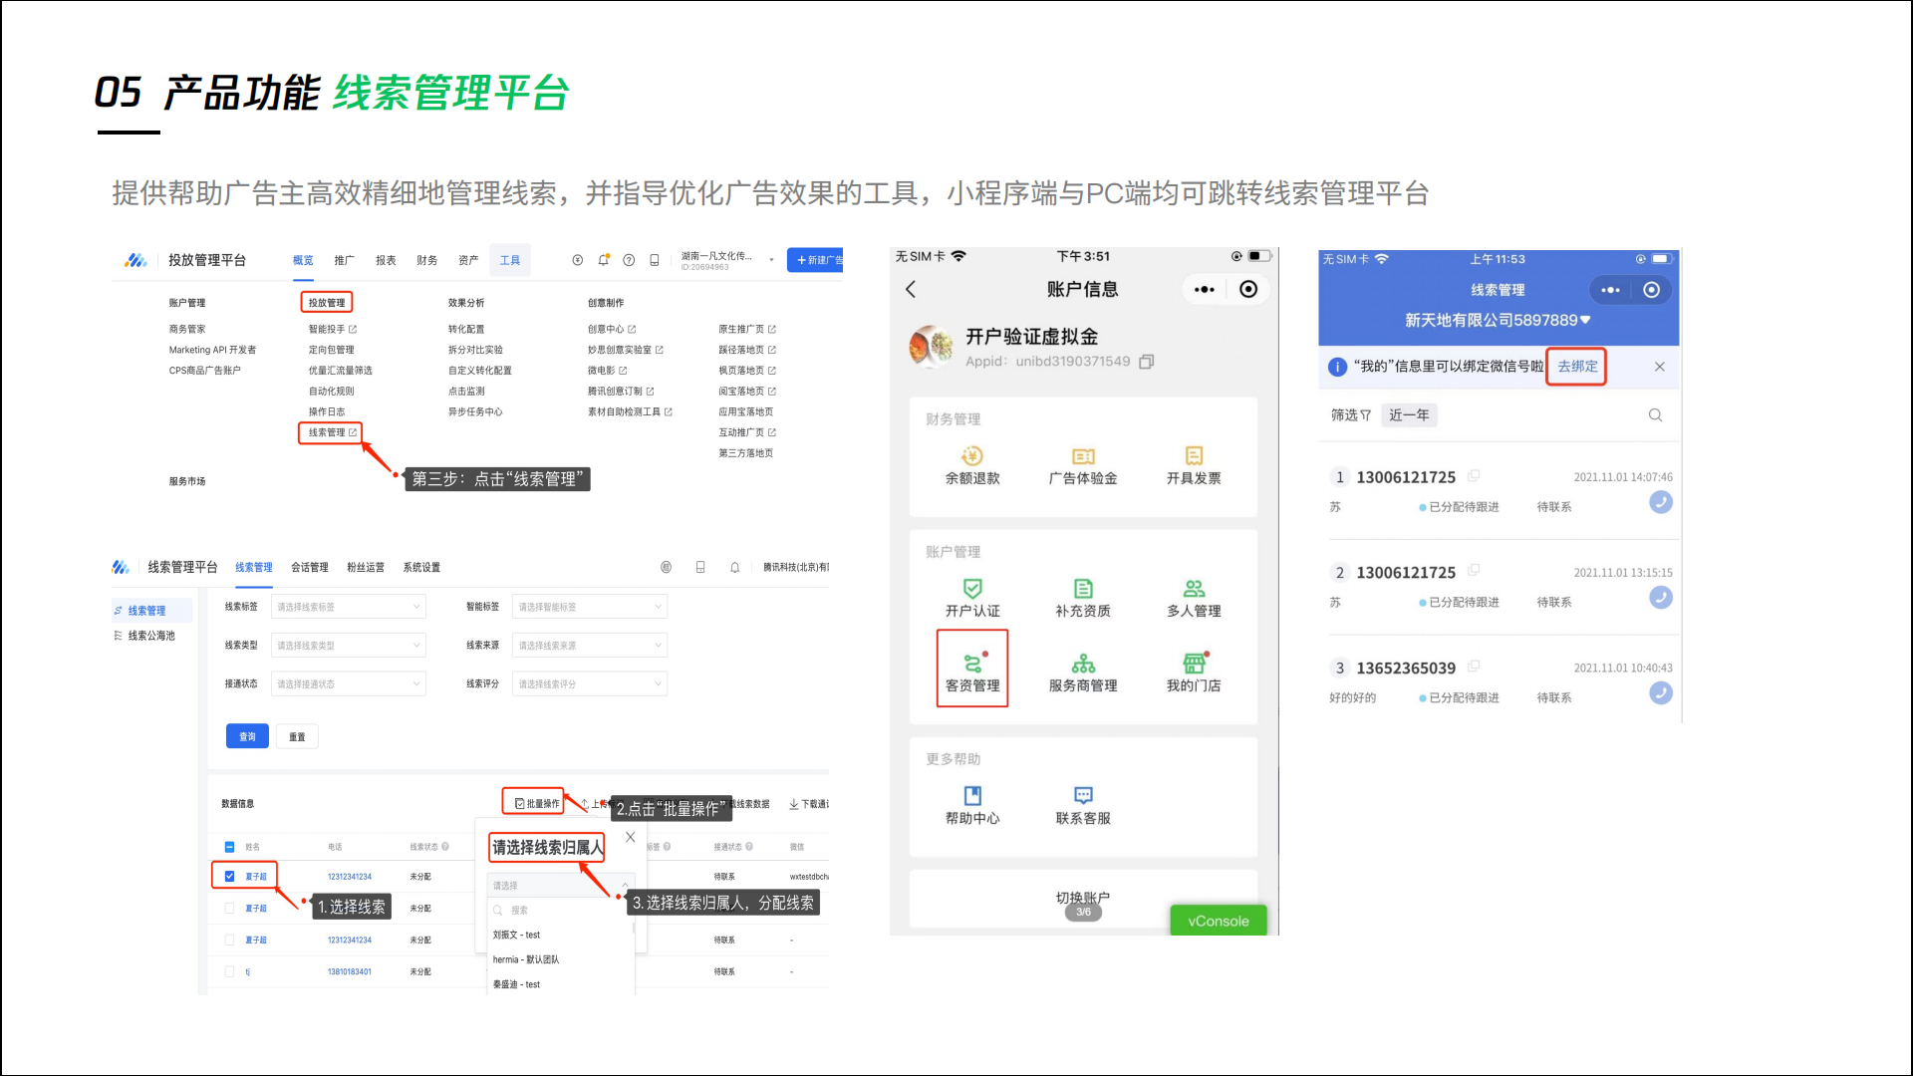1913x1076 pixels.
Task: Tap target close icon on 账户信息 header
Action: [1248, 289]
